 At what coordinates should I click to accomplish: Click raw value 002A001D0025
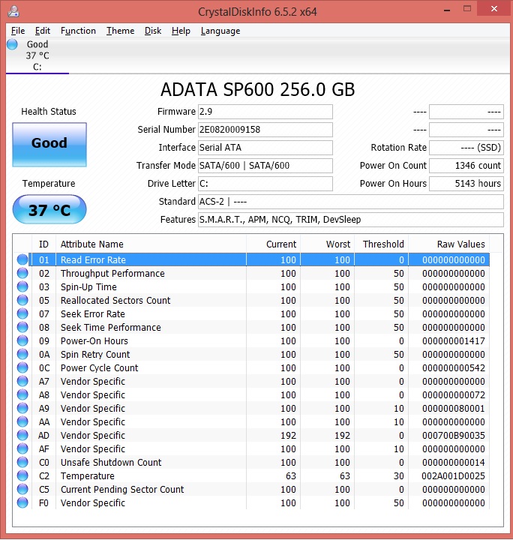pyautogui.click(x=453, y=476)
